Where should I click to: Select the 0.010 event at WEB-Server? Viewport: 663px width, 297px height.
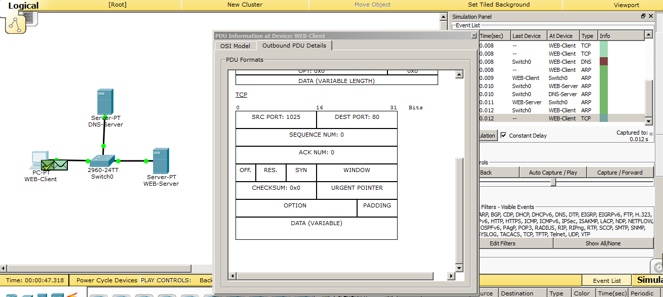[561, 86]
